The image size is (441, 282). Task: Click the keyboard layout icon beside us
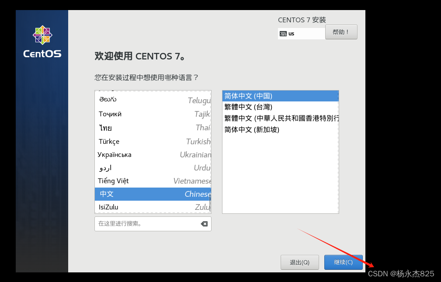[283, 34]
